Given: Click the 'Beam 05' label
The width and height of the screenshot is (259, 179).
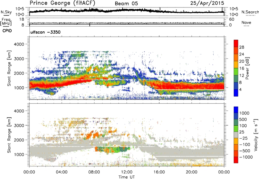Looking at the screenshot, I should coord(126,4).
